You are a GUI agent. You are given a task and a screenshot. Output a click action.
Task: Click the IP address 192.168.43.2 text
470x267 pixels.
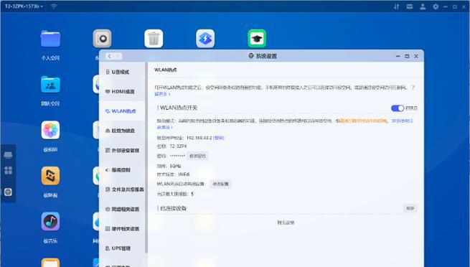click(199, 138)
